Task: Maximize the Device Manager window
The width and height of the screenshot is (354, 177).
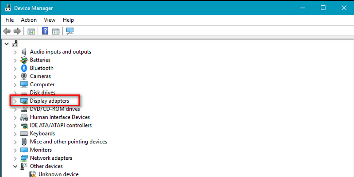Action: point(323,8)
